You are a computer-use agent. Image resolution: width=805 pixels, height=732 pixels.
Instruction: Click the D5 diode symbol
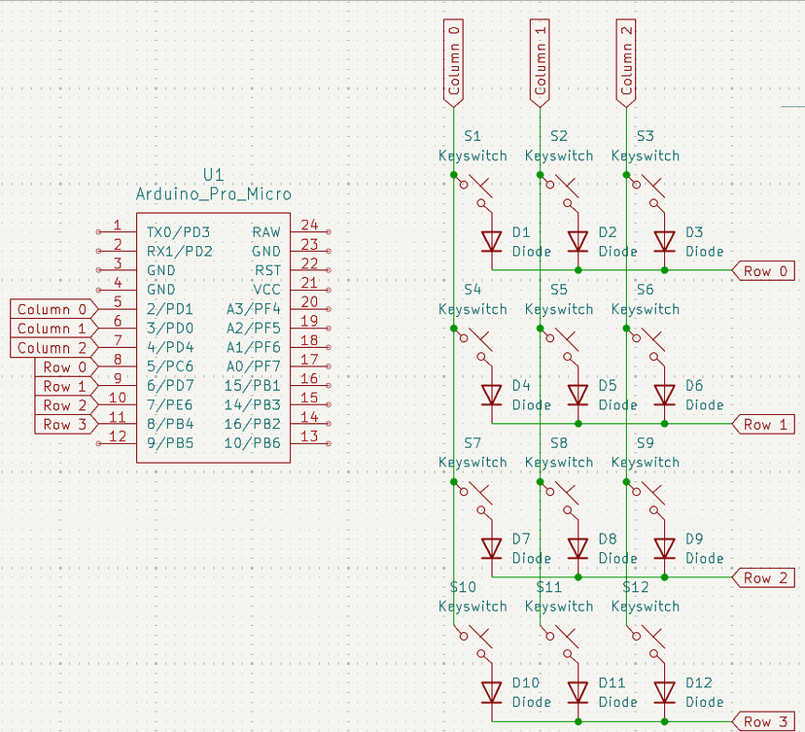click(578, 395)
